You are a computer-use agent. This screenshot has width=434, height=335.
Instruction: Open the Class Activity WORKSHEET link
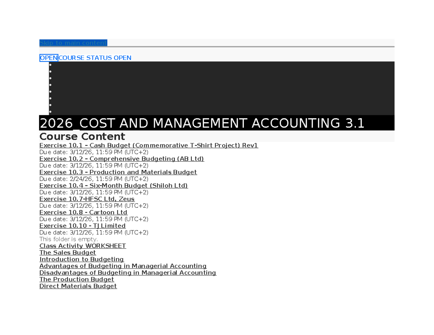tap(82, 246)
